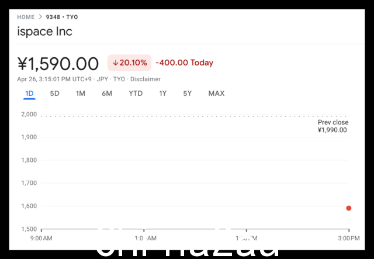
Task: Click the -400.00 Today change text
Action: [185, 63]
